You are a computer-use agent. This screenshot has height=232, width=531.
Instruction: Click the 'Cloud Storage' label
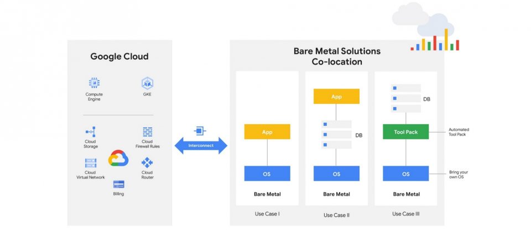(90, 144)
